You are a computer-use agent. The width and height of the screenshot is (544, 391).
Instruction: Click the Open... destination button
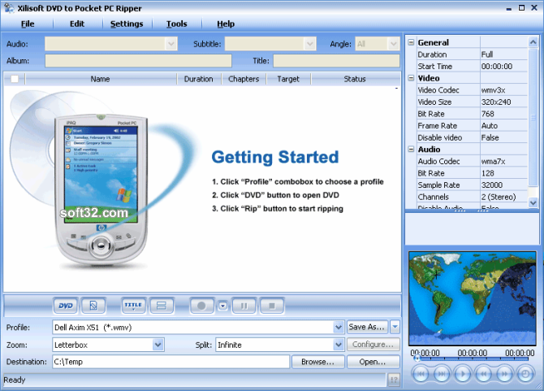pyautogui.click(x=373, y=362)
